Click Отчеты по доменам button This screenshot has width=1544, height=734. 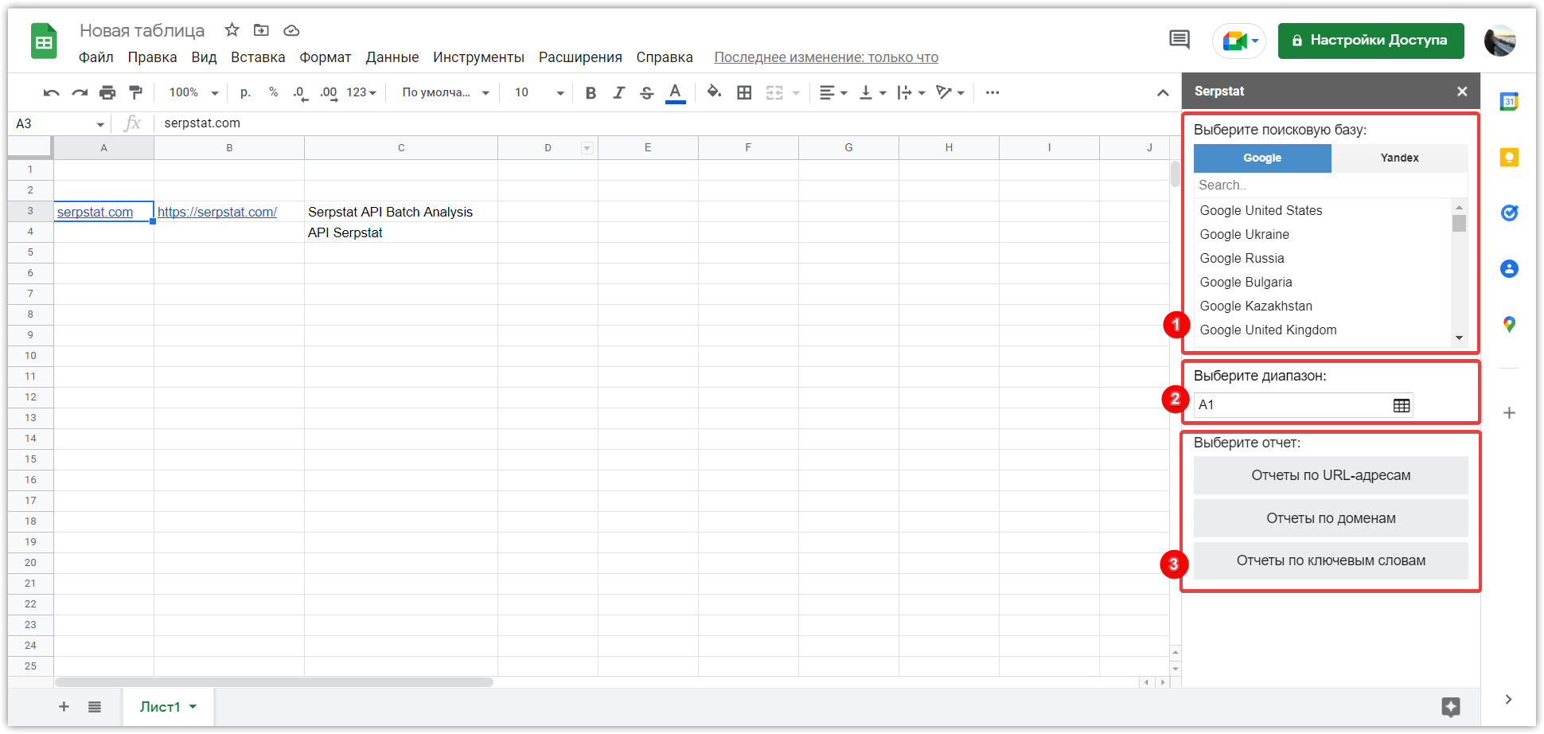click(1331, 518)
